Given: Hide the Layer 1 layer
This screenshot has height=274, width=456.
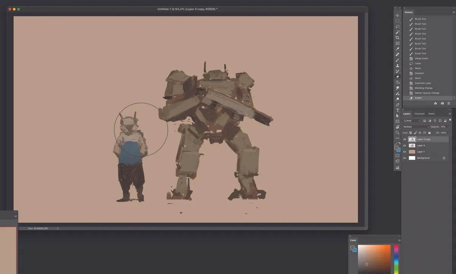Looking at the screenshot, I should point(405,152).
